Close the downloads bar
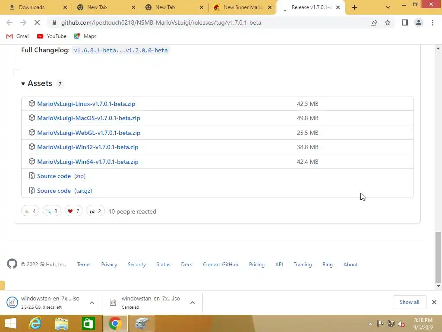Image resolution: width=442 pixels, height=332 pixels. click(x=434, y=302)
